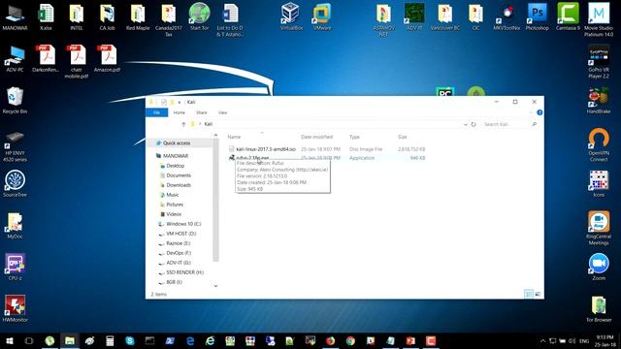
Task: Sort files by Name column
Action: [234, 137]
